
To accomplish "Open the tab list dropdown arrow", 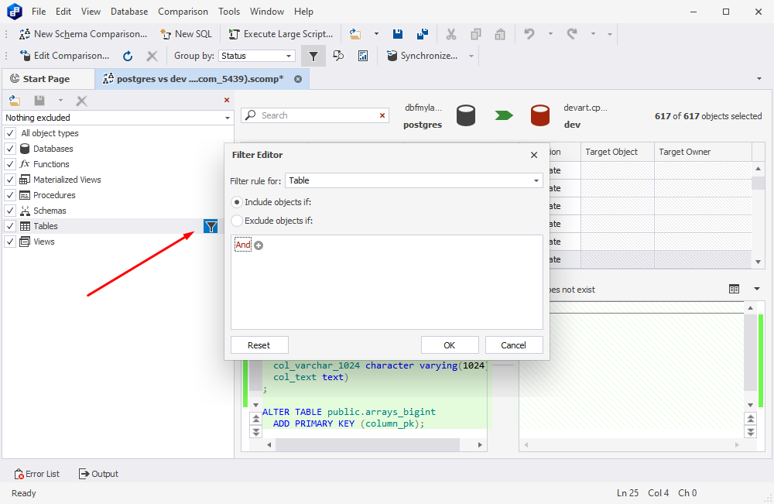I will (759, 79).
